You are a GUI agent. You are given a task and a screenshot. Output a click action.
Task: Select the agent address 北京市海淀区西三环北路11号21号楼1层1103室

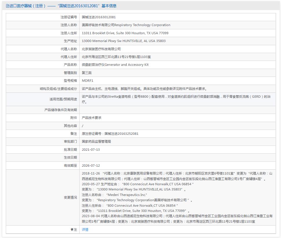pos(116,57)
